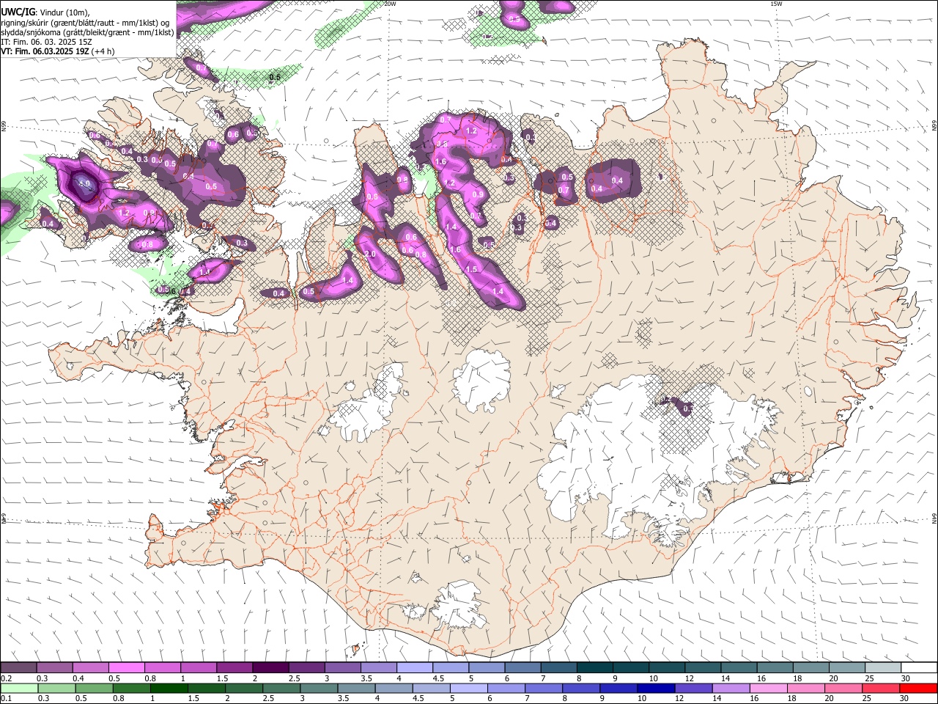Select bright magenta swatch between 0.5 and 0.8, upper legend
This screenshot has height=704, width=938.
coord(126,668)
